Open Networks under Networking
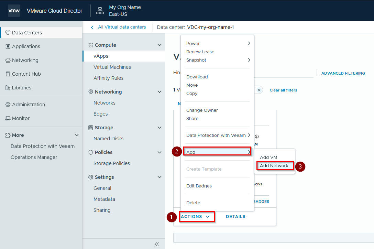Screen dimensions: 374x249 click(104, 103)
